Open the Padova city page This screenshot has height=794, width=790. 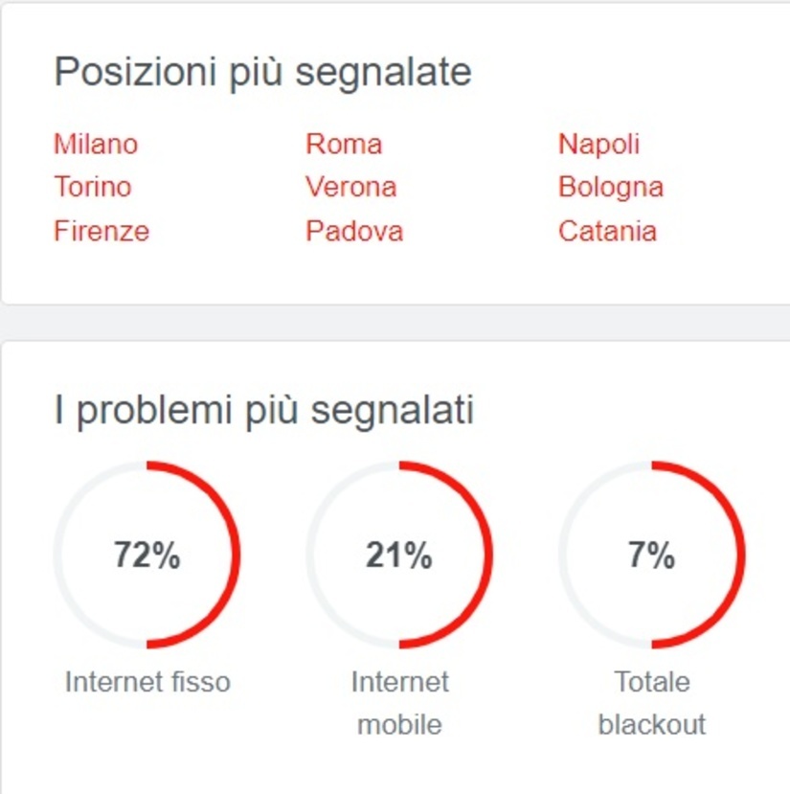(354, 232)
